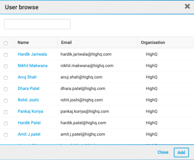Check the box for Hardik Jariwala
This screenshot has height=160, width=194.
(x=6, y=55)
